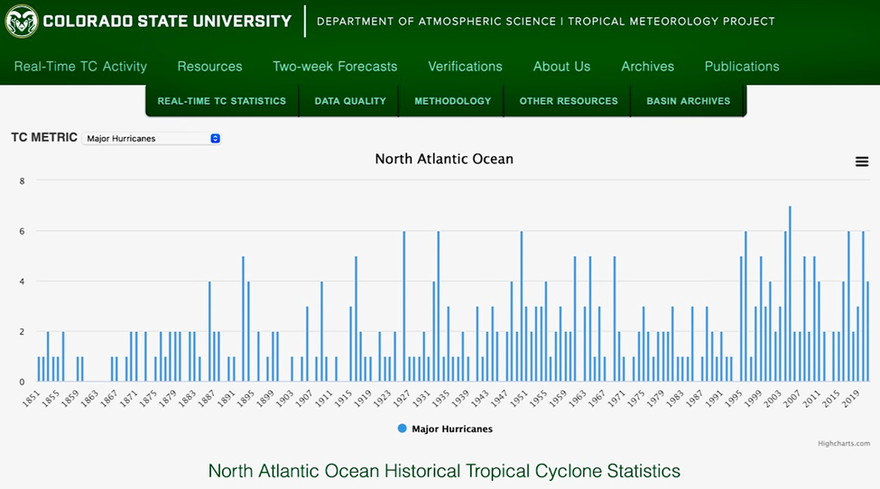The width and height of the screenshot is (880, 489).
Task: Open the Real-Time TC Activity menu
Action: (80, 66)
